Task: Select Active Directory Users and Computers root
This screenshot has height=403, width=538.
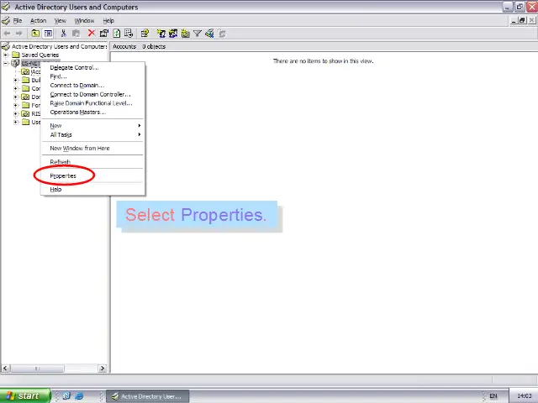Action: pyautogui.click(x=59, y=46)
